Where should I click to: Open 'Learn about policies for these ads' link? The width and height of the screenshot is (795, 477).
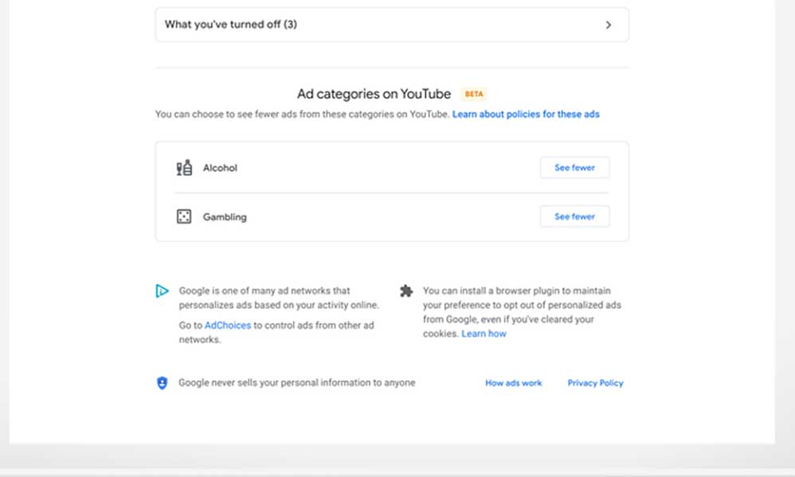tap(526, 114)
